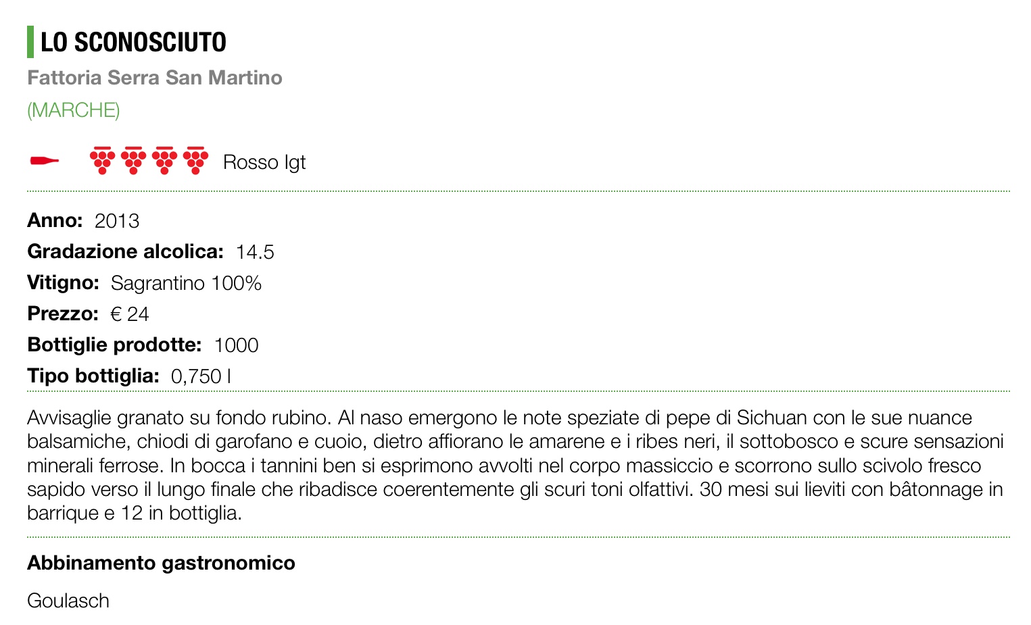Click the Prezzo value € 24

pos(129,314)
